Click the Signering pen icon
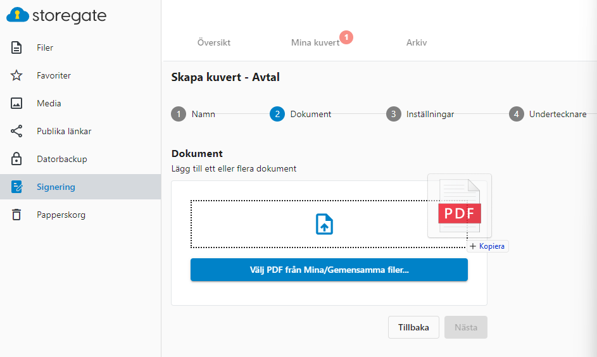 coord(16,187)
